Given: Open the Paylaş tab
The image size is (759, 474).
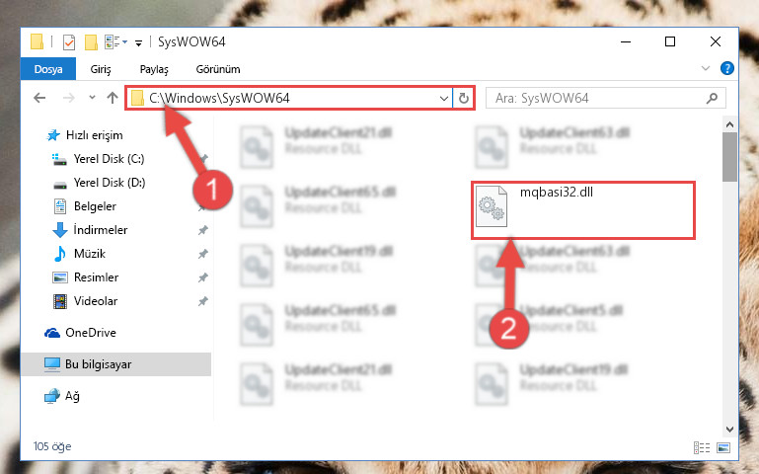Looking at the screenshot, I should coord(154,69).
